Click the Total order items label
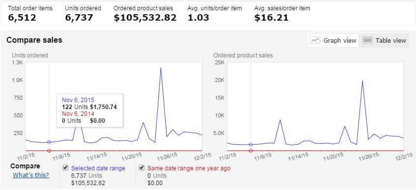416x190 pixels. pyautogui.click(x=30, y=8)
